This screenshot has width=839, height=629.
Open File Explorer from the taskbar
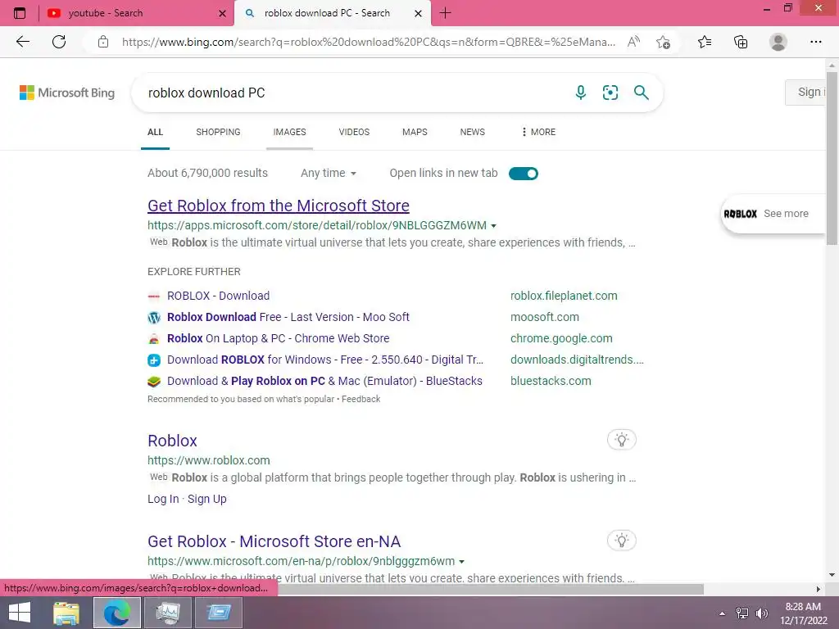click(x=66, y=613)
